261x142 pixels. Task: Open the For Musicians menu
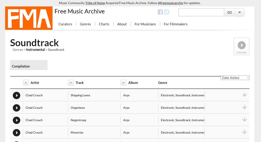coord(145,24)
